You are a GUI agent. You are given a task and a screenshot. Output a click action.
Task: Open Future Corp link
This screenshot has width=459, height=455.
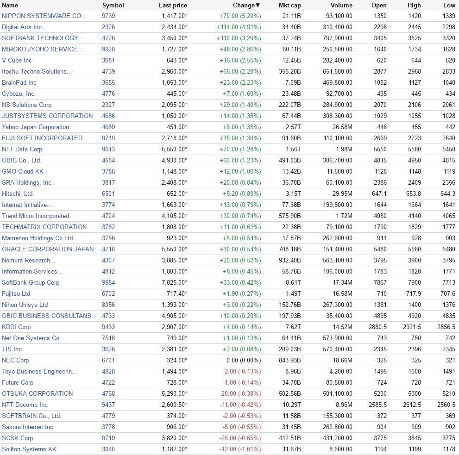point(18,383)
